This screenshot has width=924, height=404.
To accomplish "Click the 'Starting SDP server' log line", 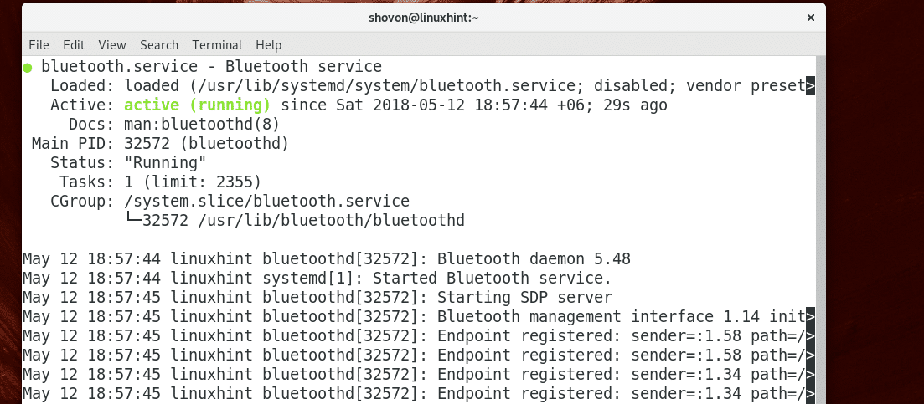I will tap(524, 297).
